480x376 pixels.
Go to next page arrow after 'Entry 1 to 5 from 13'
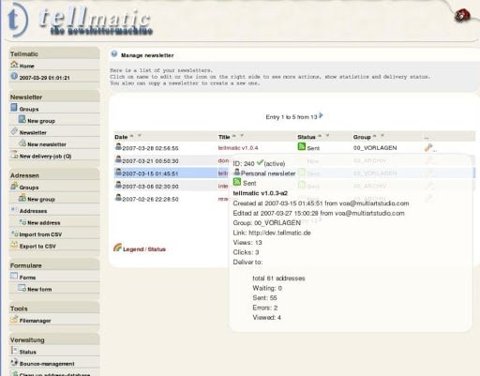pyautogui.click(x=321, y=115)
